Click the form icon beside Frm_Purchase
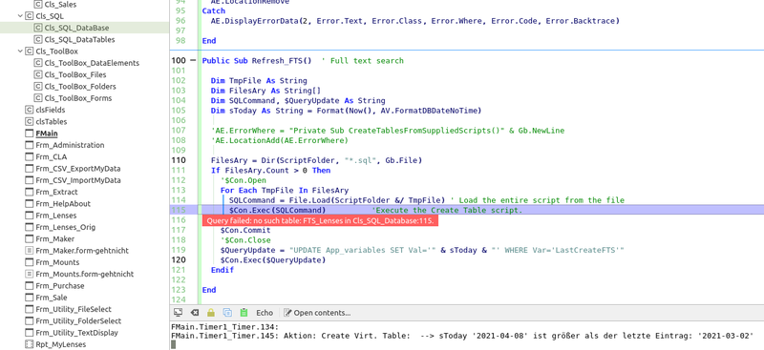The width and height of the screenshot is (764, 350). [x=29, y=286]
